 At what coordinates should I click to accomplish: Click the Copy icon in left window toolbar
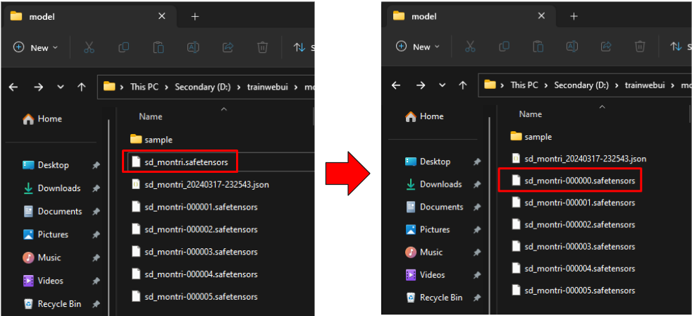point(124,47)
